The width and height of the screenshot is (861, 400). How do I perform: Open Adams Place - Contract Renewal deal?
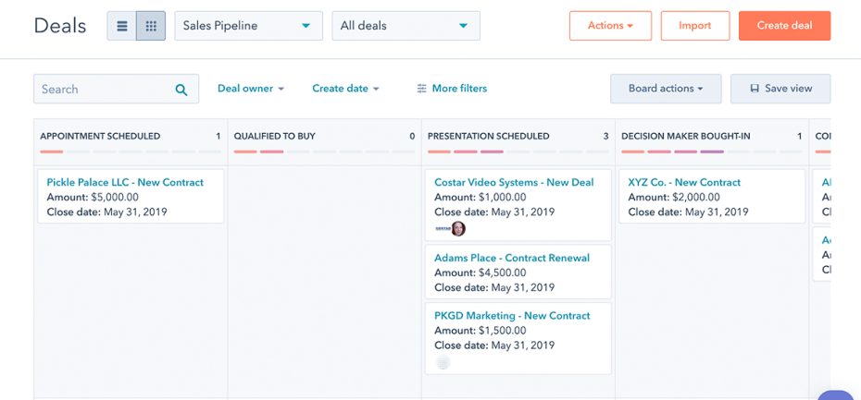click(x=512, y=258)
